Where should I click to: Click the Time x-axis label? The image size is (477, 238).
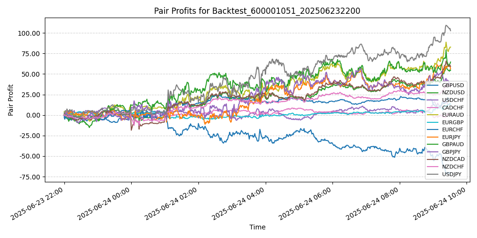point(257,228)
